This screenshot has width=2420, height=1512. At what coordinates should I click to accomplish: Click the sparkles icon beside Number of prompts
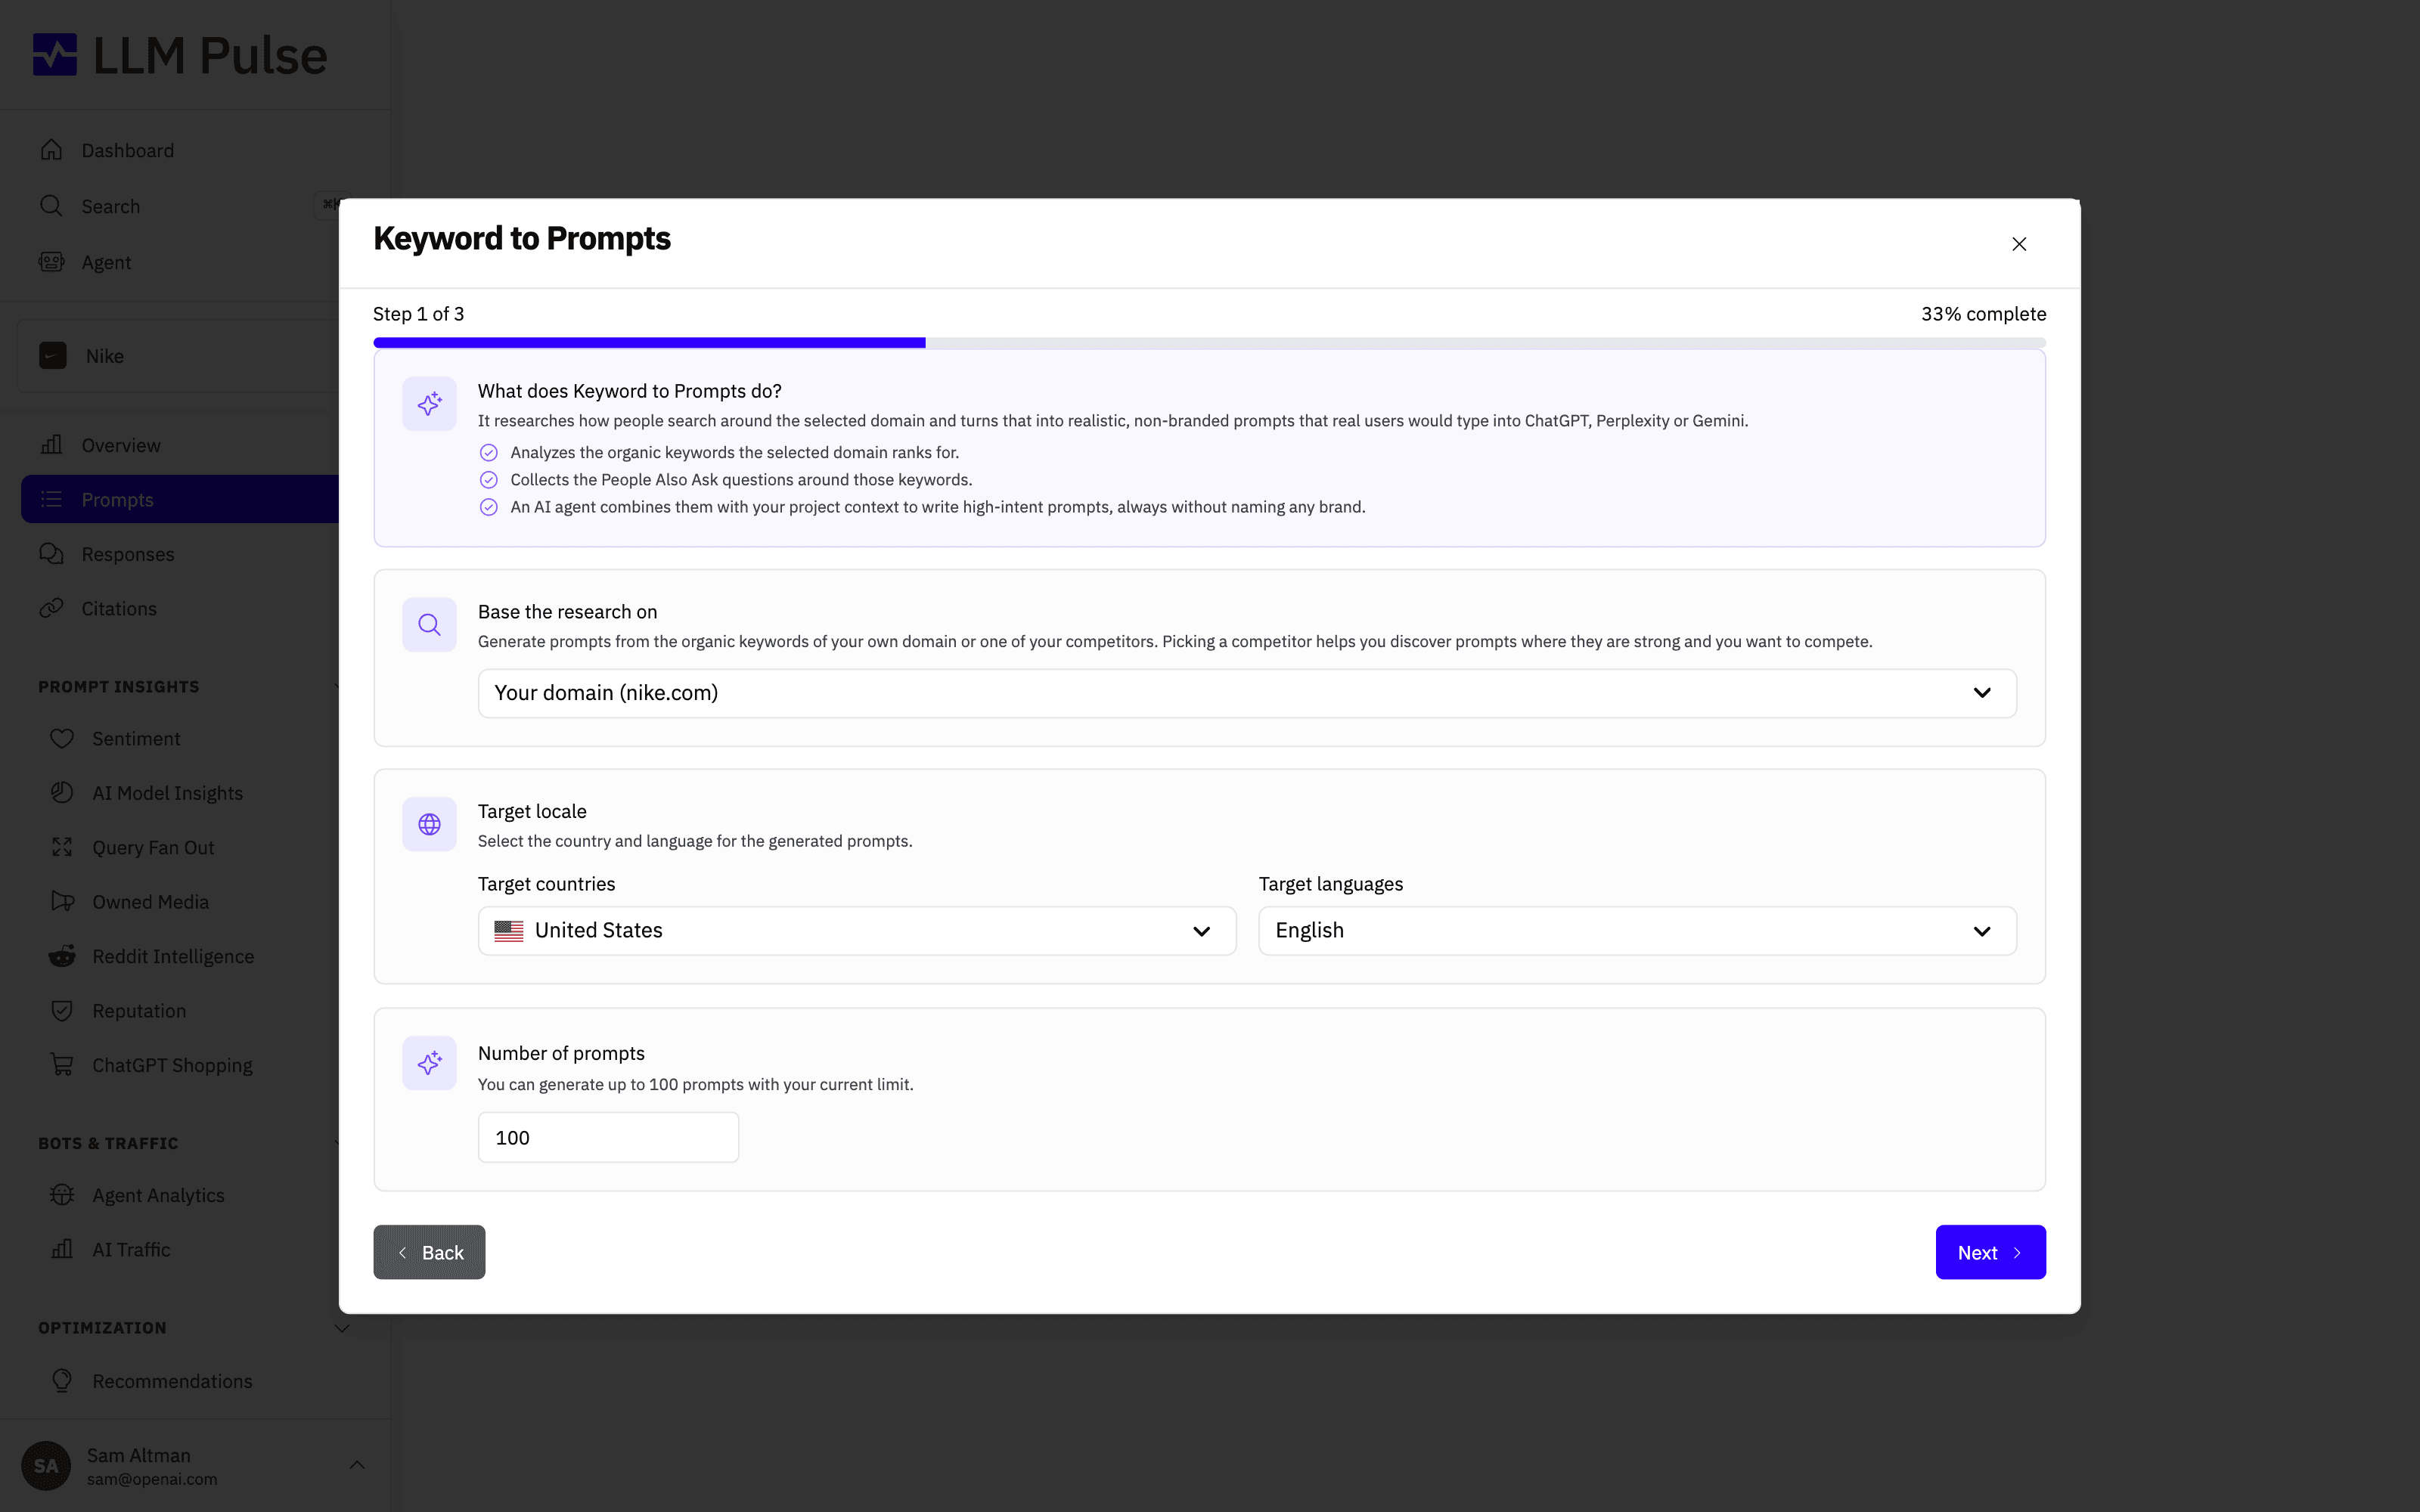coord(430,1063)
